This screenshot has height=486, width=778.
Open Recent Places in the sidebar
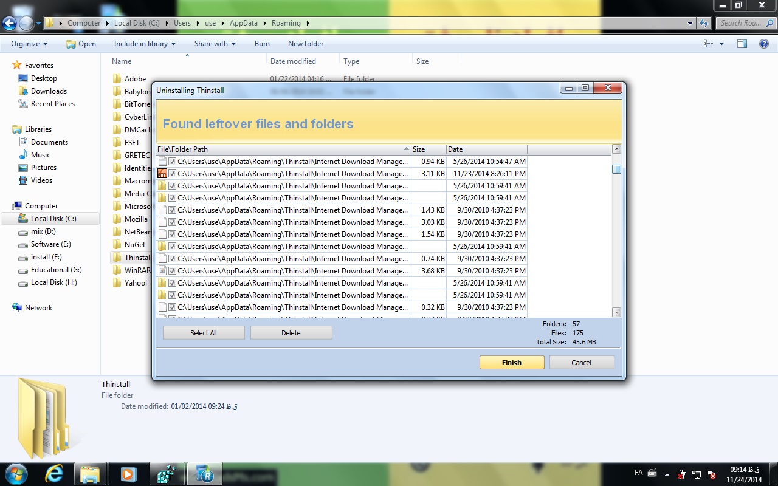pos(53,104)
